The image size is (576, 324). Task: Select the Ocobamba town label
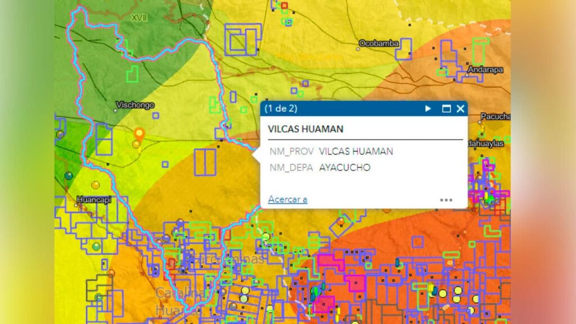[x=379, y=43]
